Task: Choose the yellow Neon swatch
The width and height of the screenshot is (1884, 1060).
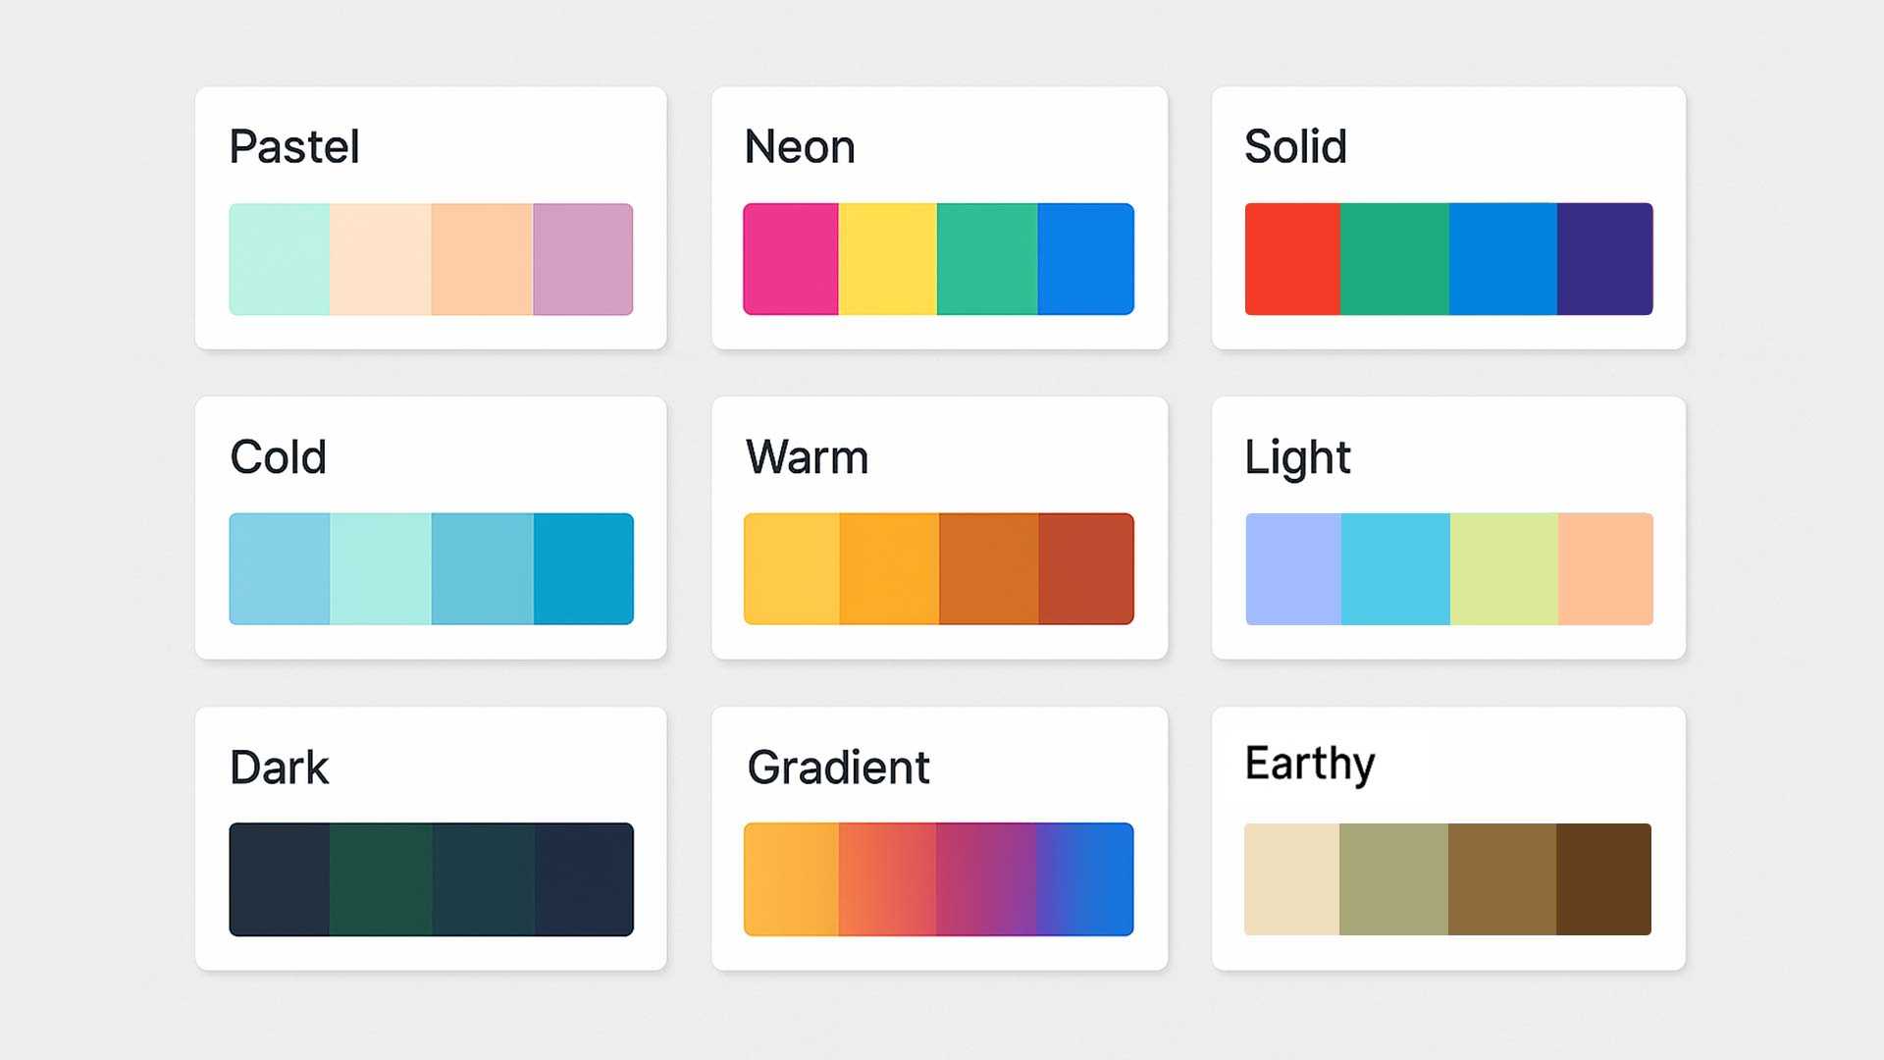Action: 887,259
